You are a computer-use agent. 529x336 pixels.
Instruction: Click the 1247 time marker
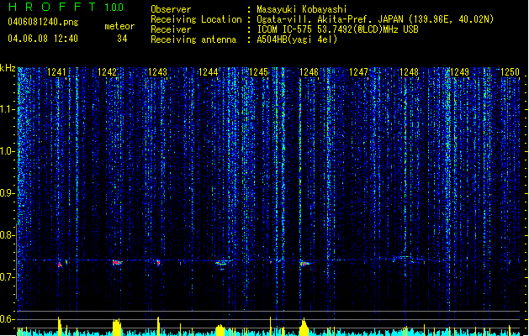tap(358, 72)
